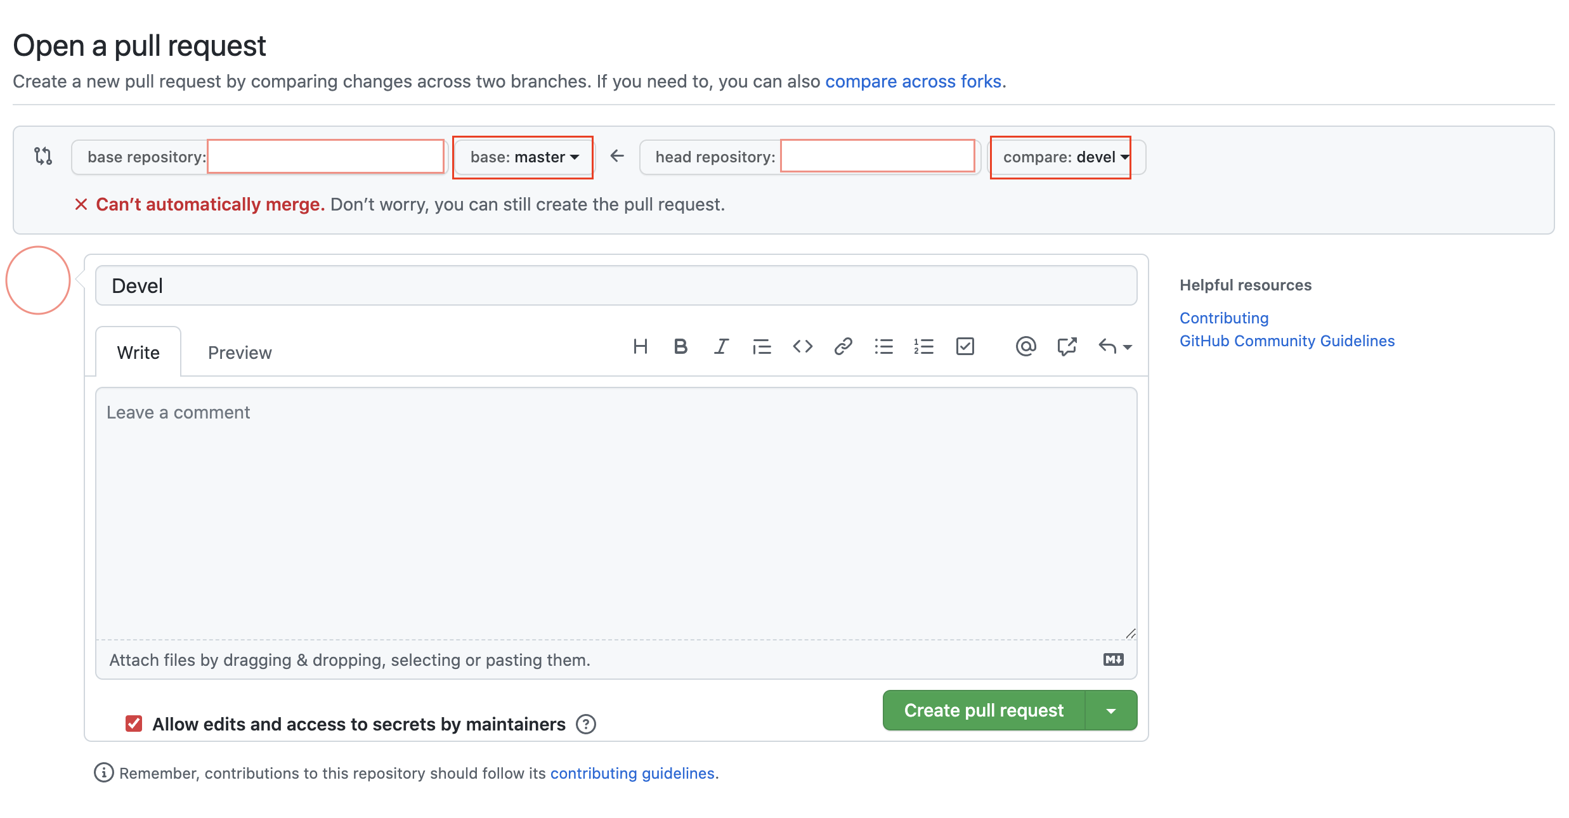Open the saved replies dropdown
The height and width of the screenshot is (818, 1569).
1115,346
